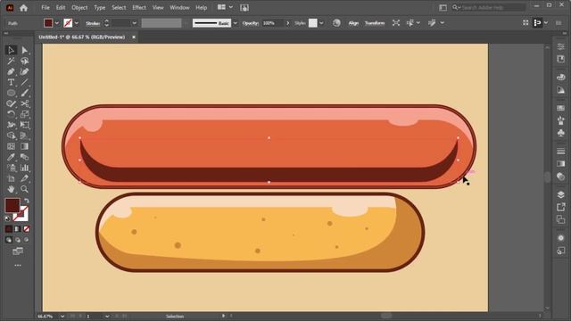Viewport: 571px width, 321px height.
Task: Select the Zoom tool
Action: 24,189
